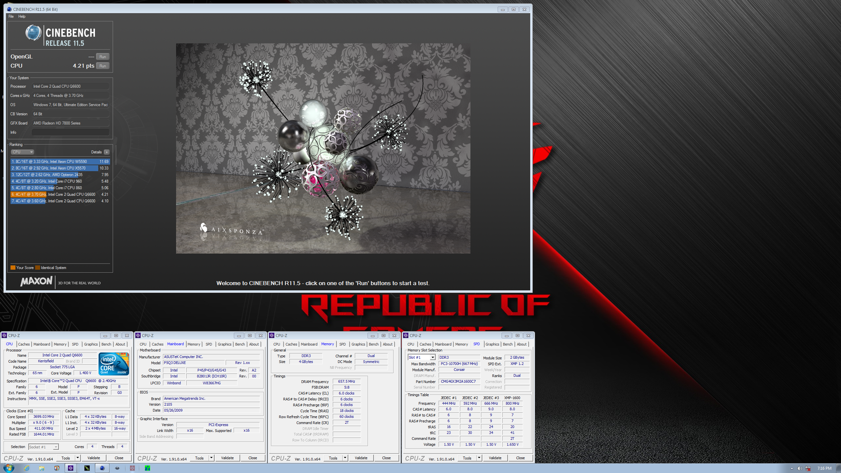This screenshot has height=473, width=841.
Task: Click the Cinebench title bar sphere icon
Action: click(x=9, y=9)
